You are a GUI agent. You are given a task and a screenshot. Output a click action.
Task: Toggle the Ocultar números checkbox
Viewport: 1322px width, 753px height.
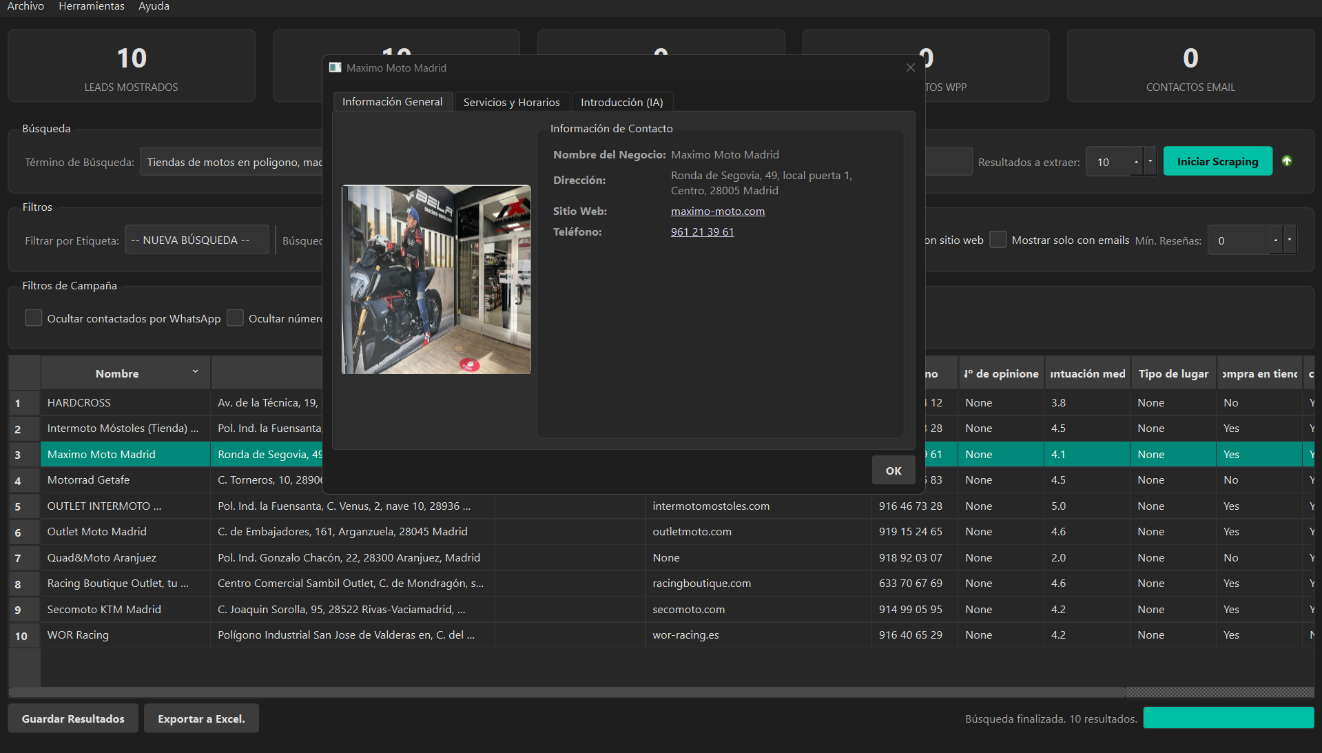point(235,318)
